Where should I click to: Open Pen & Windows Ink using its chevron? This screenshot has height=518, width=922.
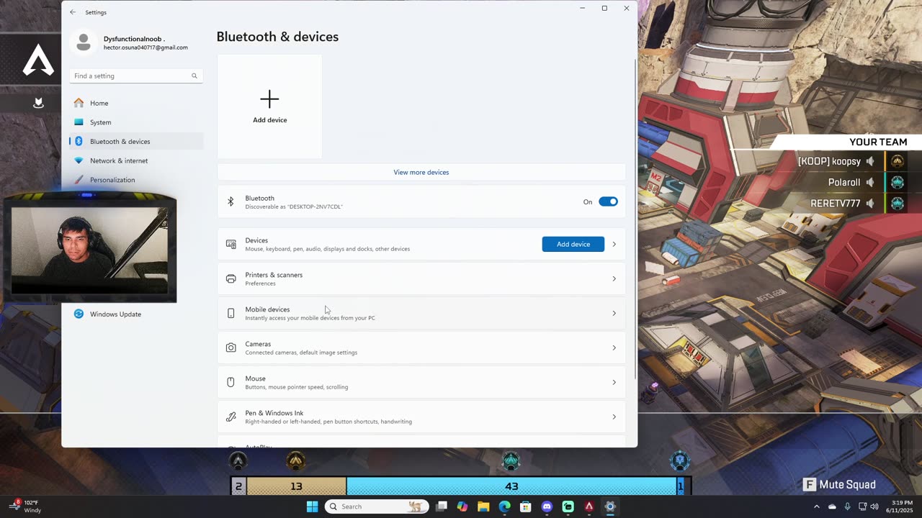coord(614,417)
